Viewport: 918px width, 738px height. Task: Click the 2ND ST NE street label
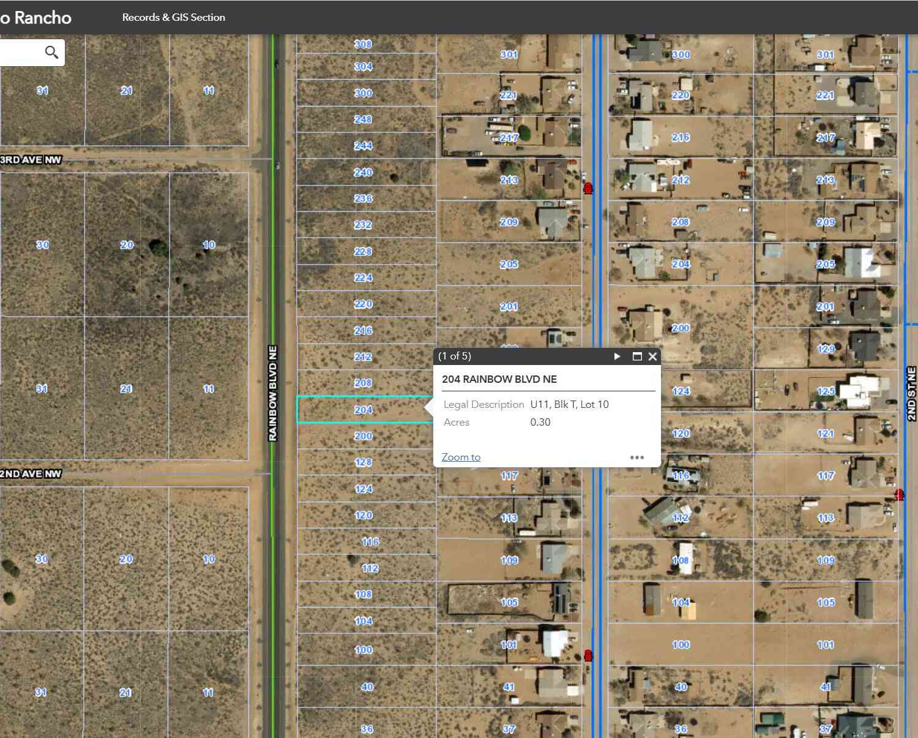point(911,394)
